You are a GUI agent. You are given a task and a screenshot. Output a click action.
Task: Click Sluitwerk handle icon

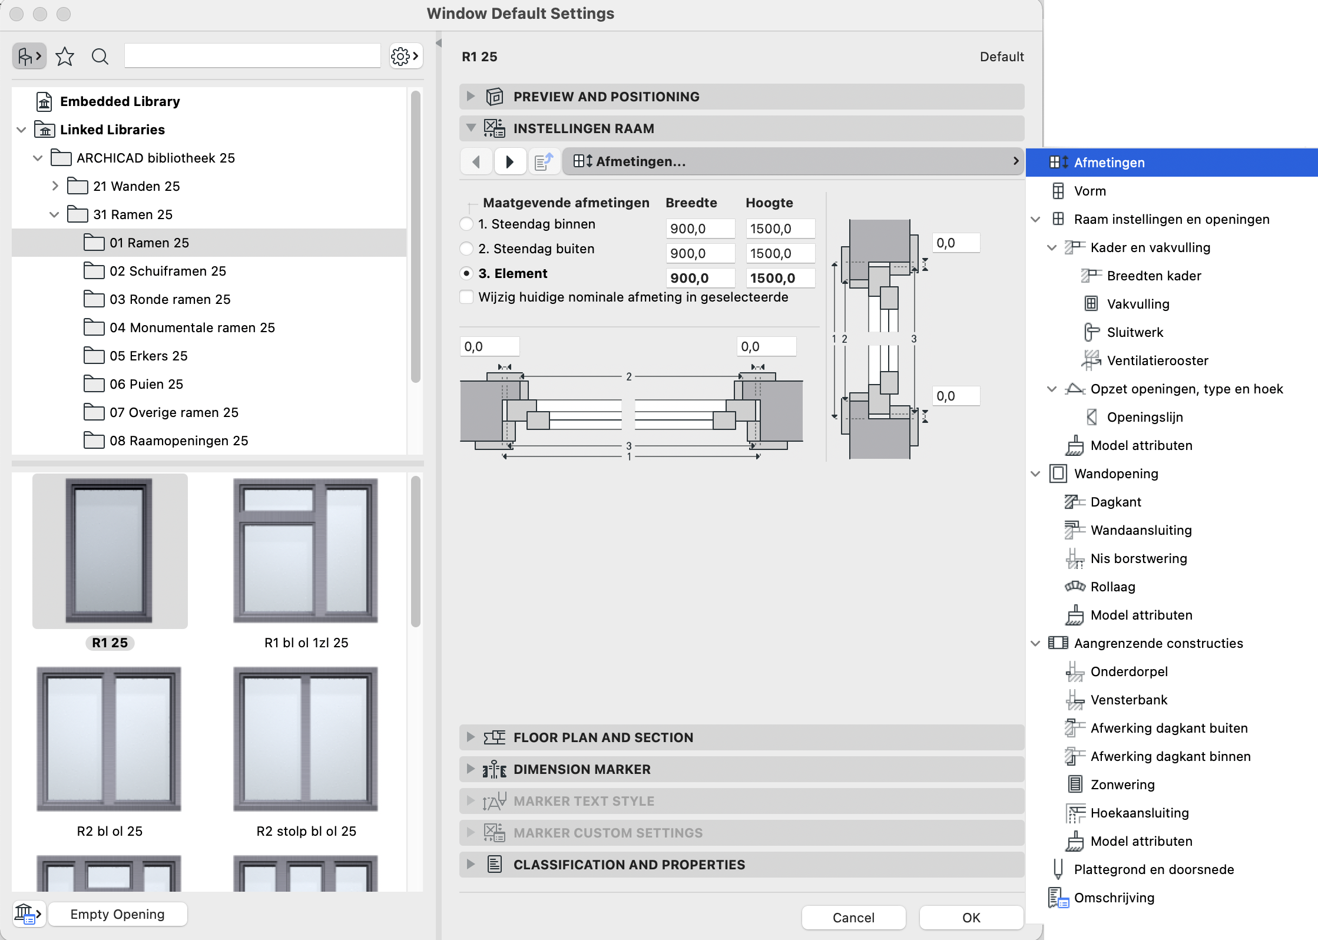coord(1091,332)
